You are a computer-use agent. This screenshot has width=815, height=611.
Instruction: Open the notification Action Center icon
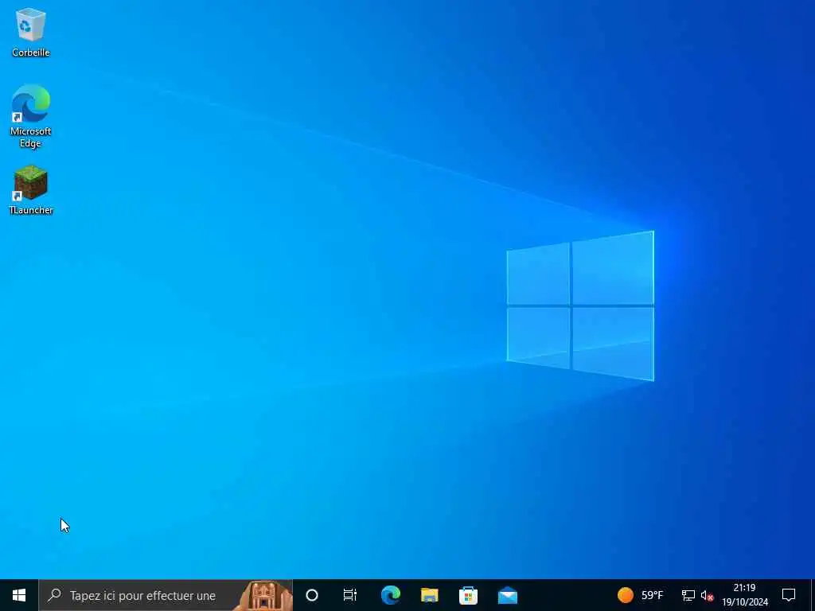789,595
